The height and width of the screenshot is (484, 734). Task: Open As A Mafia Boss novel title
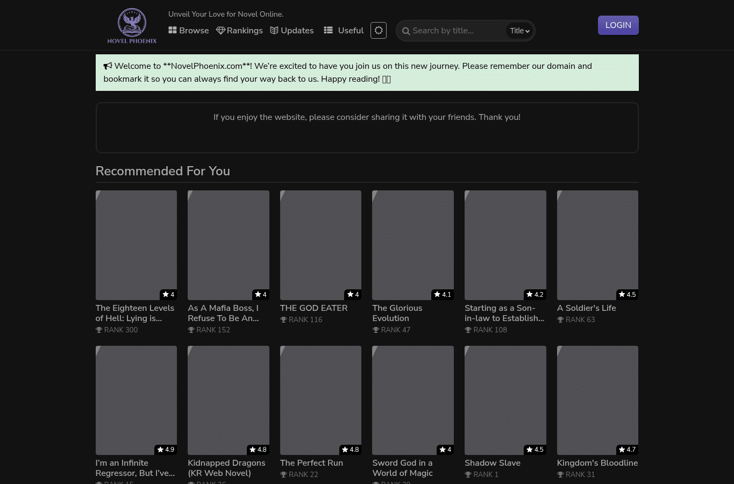coord(223,313)
